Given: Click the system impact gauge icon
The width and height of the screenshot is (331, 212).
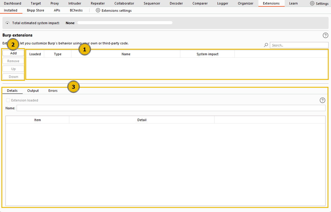Looking at the screenshot, I should pos(7,23).
